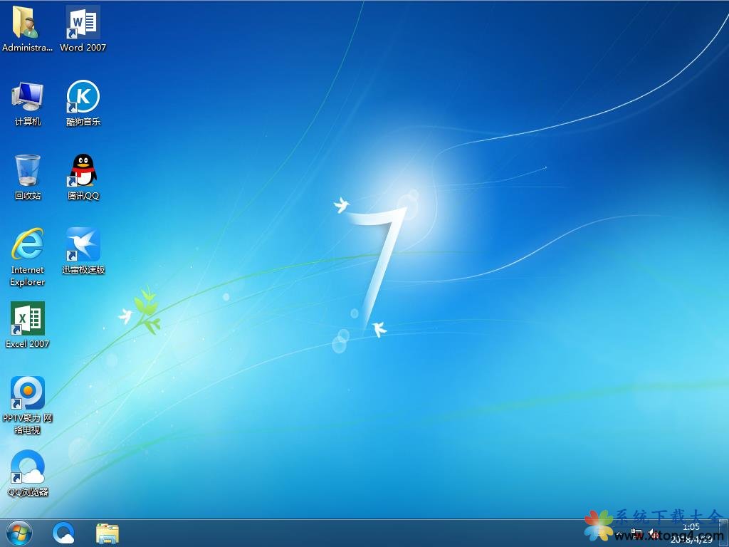Launch the 腾讯QQ penguin shortcut
The width and height of the screenshot is (729, 547).
(x=83, y=177)
